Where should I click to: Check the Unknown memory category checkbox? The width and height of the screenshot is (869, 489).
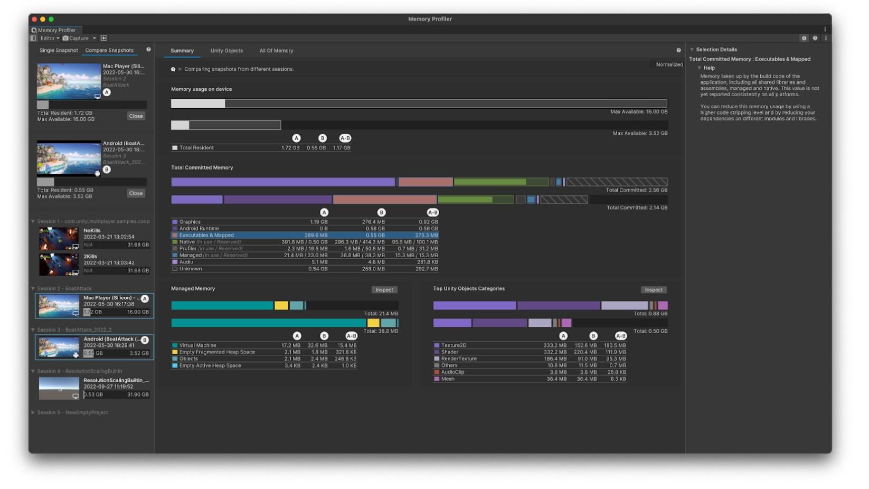tap(175, 268)
